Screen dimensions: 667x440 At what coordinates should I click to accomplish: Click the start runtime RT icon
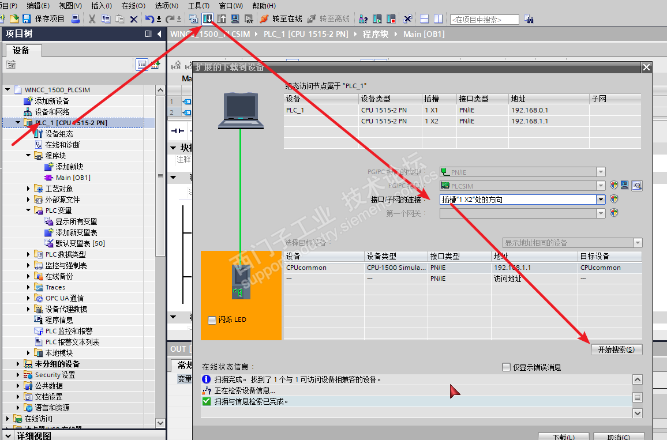pyautogui.click(x=249, y=18)
